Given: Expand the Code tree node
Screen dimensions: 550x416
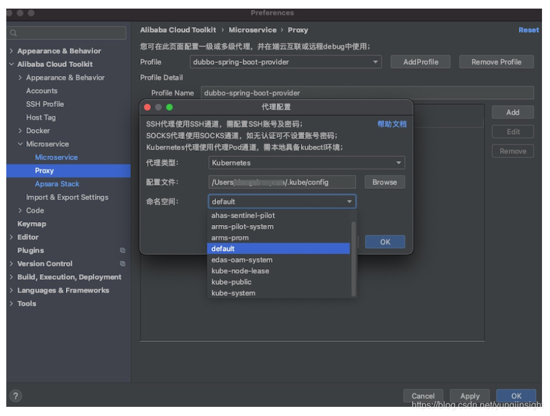Looking at the screenshot, I should (x=20, y=211).
